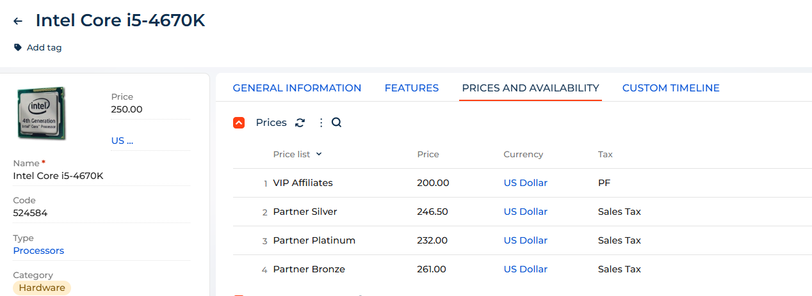Refresh the Prices list

pyautogui.click(x=300, y=123)
